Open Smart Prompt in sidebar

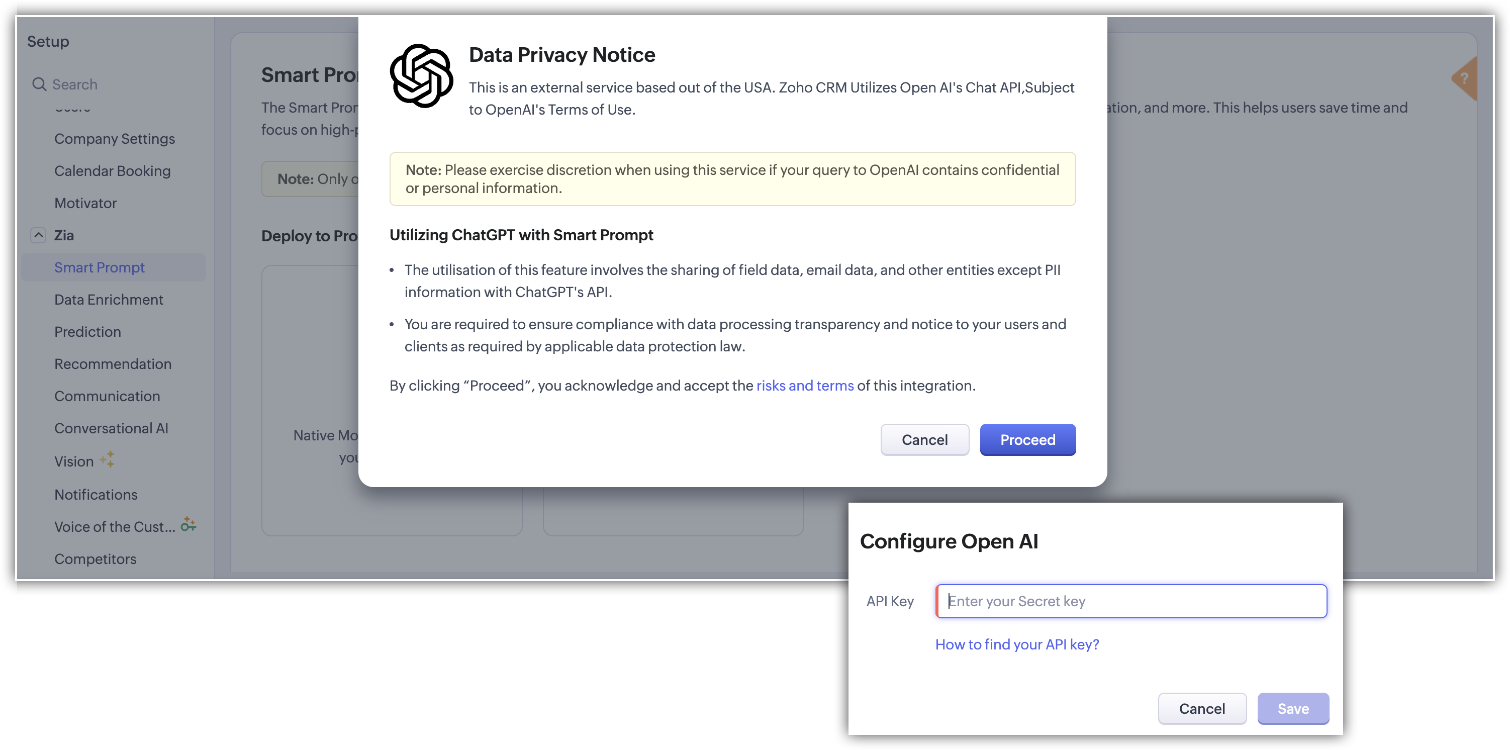click(99, 267)
